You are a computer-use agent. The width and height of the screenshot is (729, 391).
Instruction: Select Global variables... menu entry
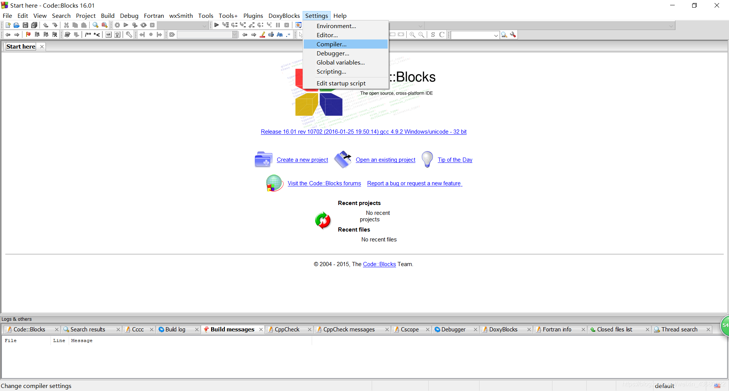346,62
